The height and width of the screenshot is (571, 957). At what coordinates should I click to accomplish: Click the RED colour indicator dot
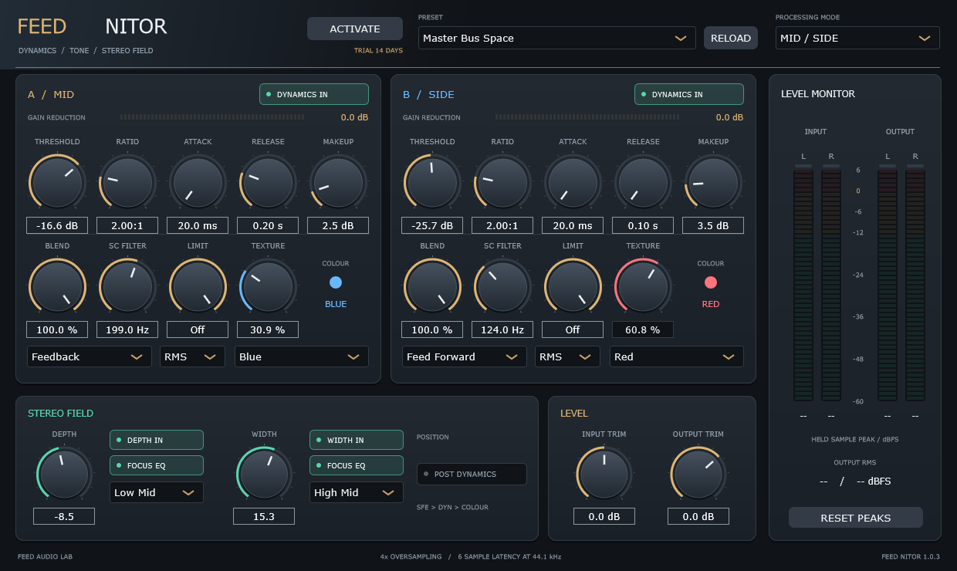click(711, 282)
